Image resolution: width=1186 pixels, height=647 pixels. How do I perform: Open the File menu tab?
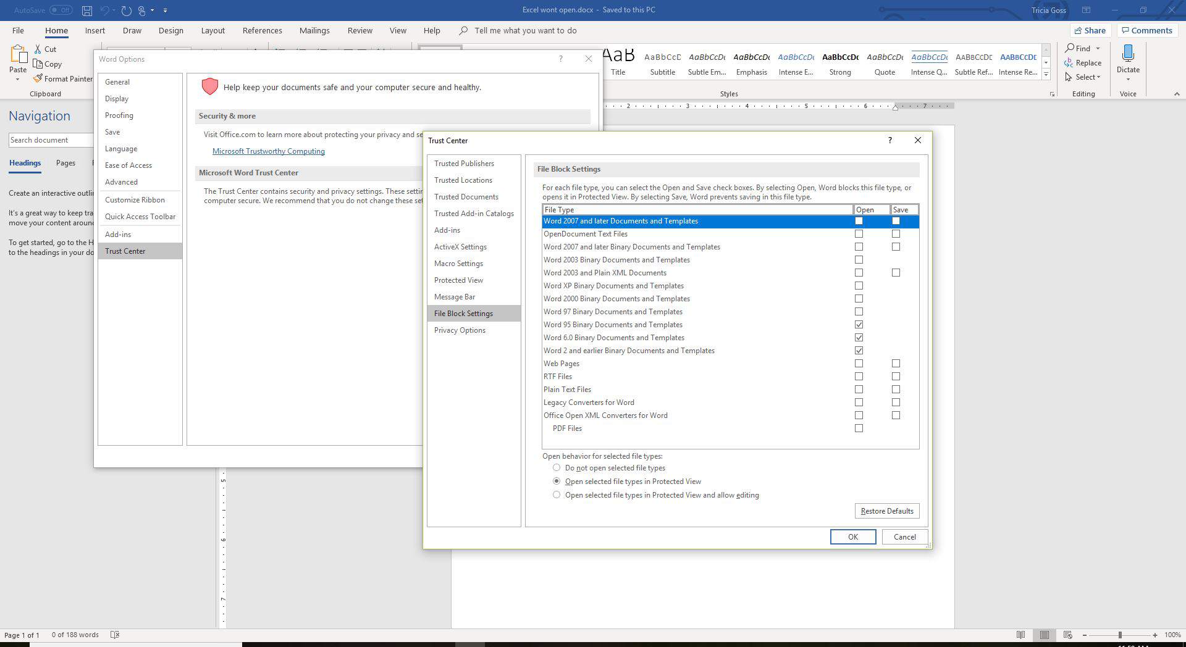18,30
